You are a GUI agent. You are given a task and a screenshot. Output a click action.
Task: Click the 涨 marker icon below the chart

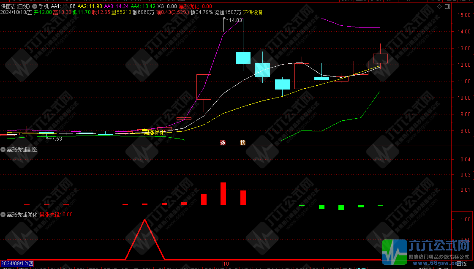pyautogui.click(x=223, y=143)
